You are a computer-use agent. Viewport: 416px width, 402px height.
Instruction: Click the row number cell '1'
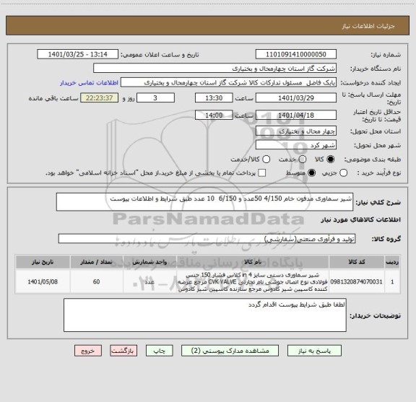tap(392, 281)
